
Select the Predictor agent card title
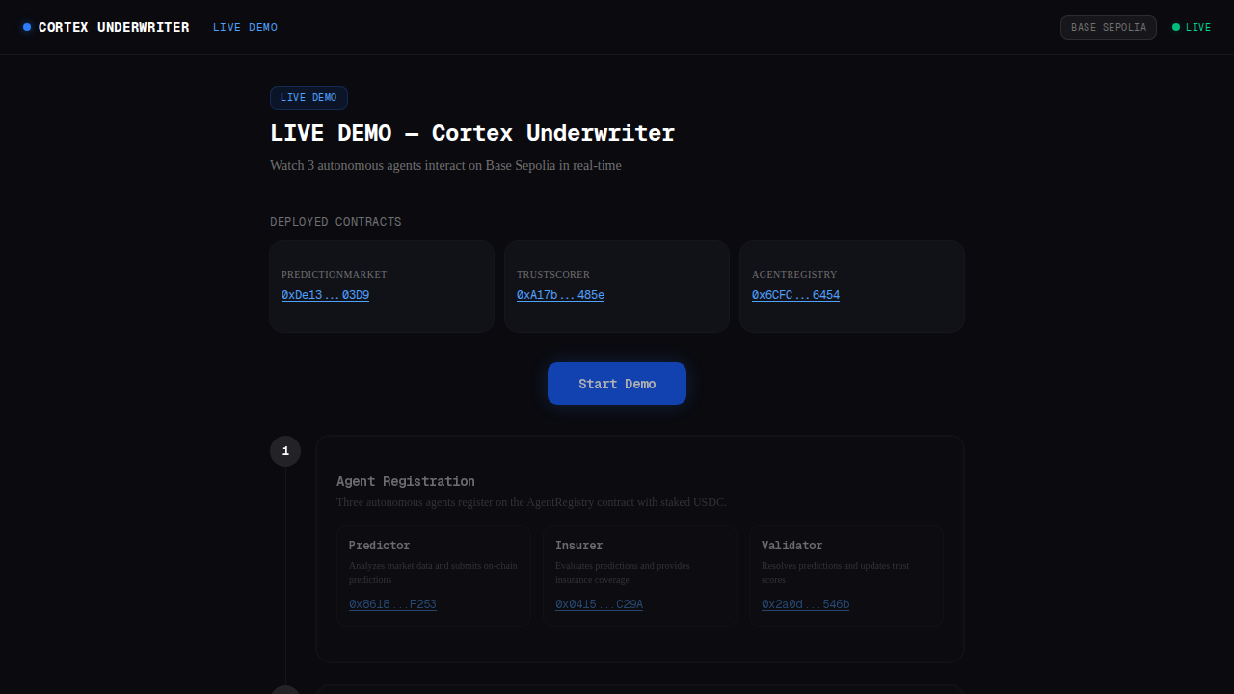click(x=379, y=546)
